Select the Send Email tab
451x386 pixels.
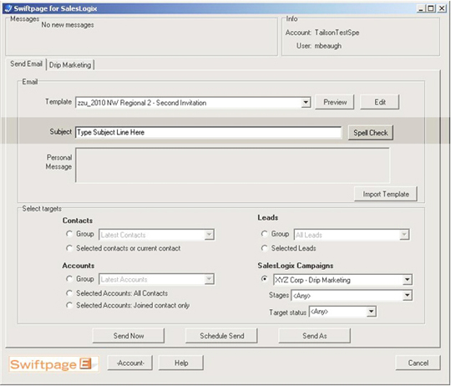pos(26,63)
